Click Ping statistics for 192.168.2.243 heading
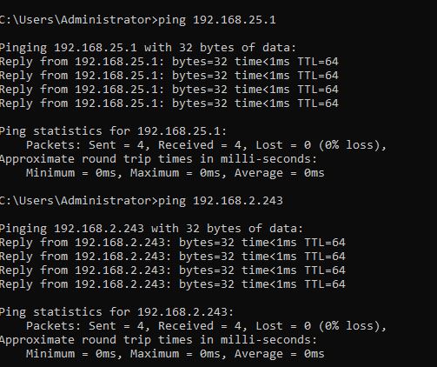 [x=116, y=312]
